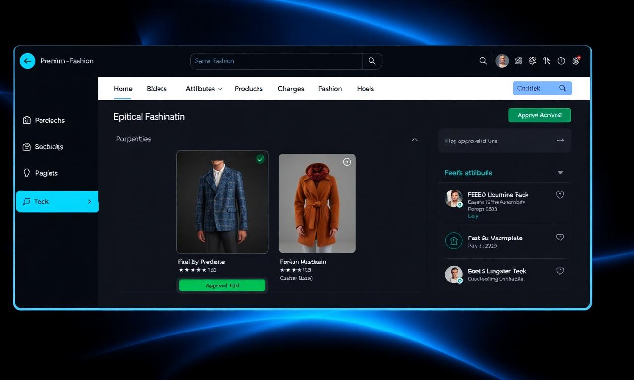
Task: Click the search box's magnifier icon
Action: tap(372, 61)
